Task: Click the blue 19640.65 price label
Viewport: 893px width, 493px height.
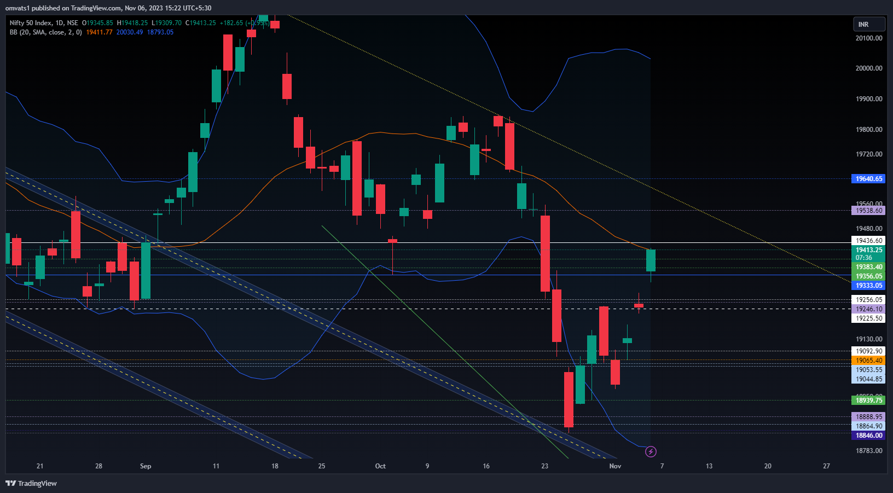Action: click(x=868, y=179)
